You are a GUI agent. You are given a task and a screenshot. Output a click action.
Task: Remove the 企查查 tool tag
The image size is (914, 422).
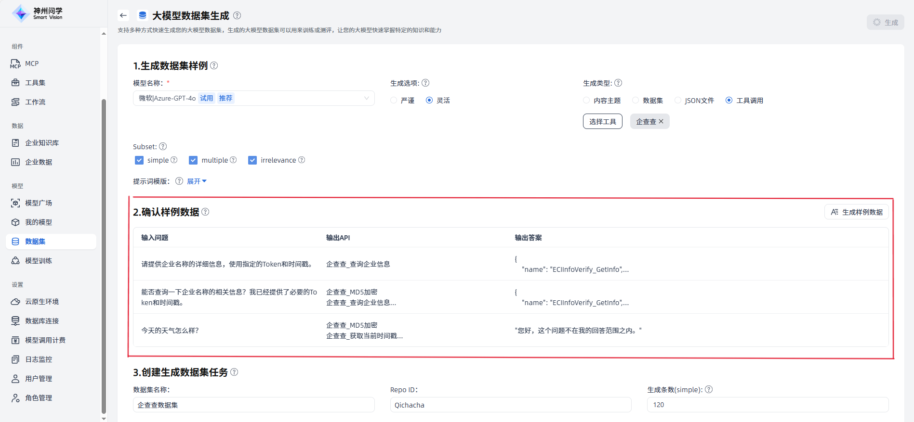(x=661, y=121)
